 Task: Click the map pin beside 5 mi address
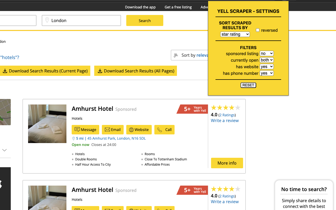[x=73, y=138]
